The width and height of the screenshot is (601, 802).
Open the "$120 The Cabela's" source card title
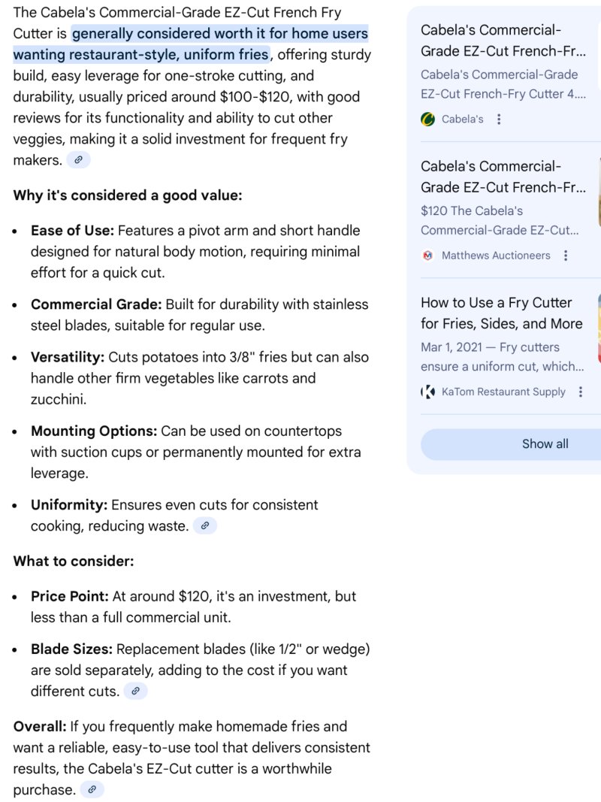pos(503,177)
